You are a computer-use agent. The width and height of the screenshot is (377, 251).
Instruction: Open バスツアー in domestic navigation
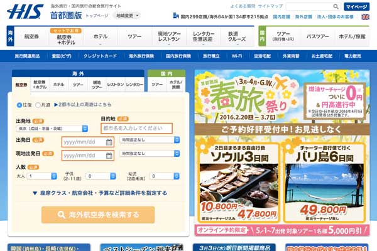(x=317, y=36)
